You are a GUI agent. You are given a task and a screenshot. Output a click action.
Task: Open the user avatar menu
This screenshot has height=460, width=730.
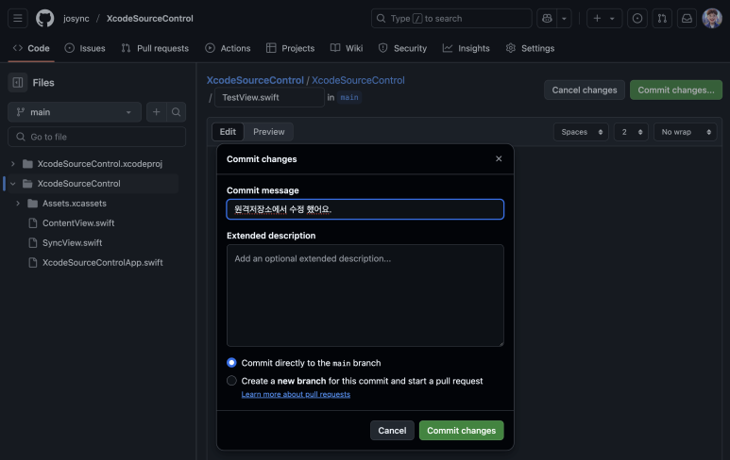(712, 19)
